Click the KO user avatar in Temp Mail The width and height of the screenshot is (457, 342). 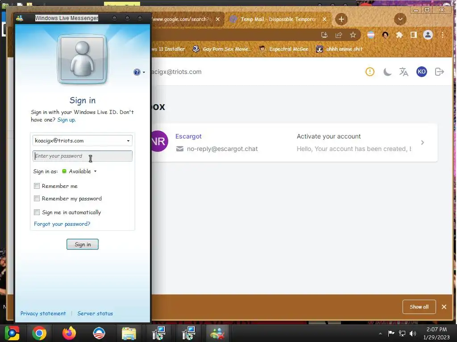pyautogui.click(x=421, y=72)
